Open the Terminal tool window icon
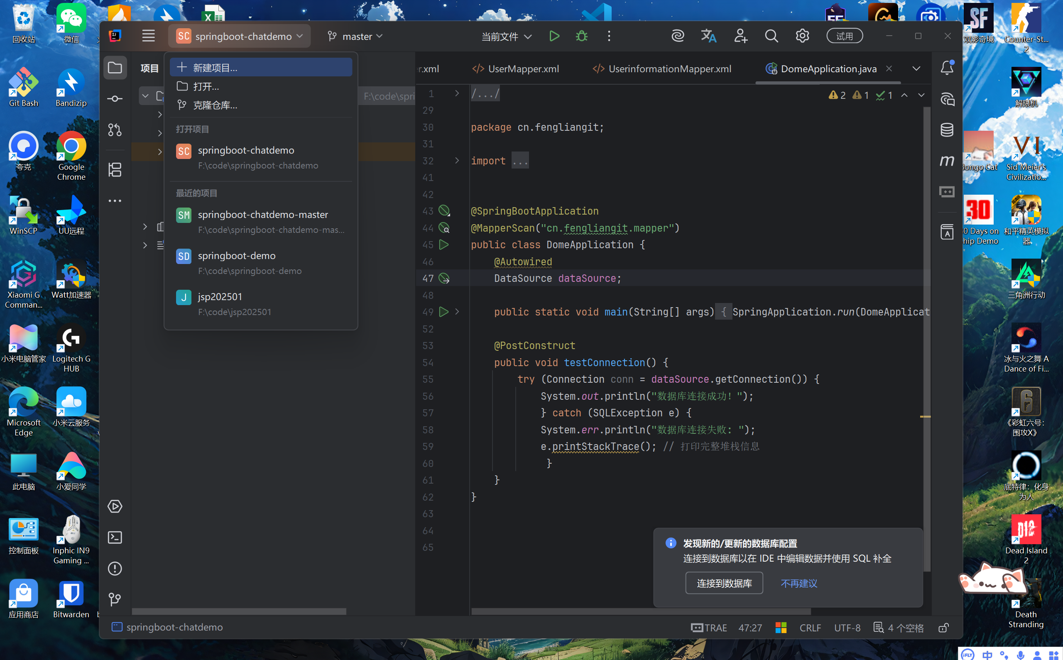The height and width of the screenshot is (660, 1063). click(x=115, y=538)
